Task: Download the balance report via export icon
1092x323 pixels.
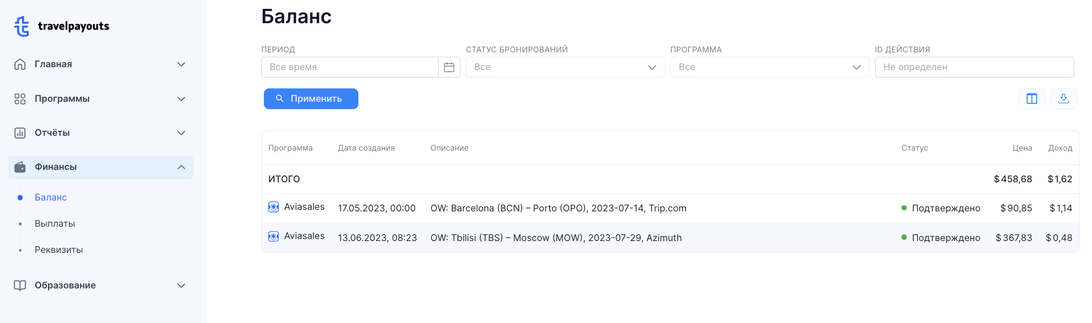Action: click(x=1063, y=99)
